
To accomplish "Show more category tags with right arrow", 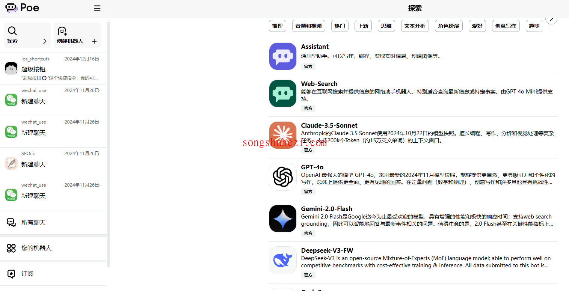I will tap(551, 19).
